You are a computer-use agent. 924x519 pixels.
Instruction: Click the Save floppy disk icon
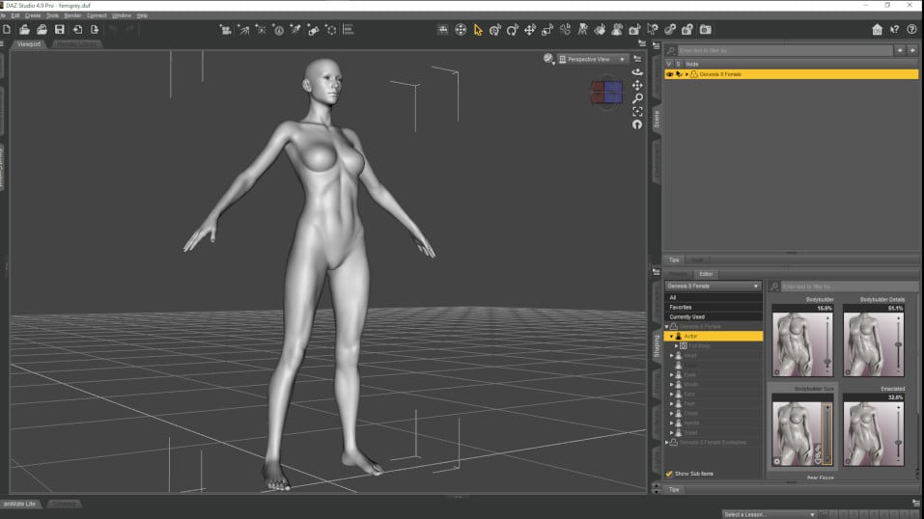60,30
